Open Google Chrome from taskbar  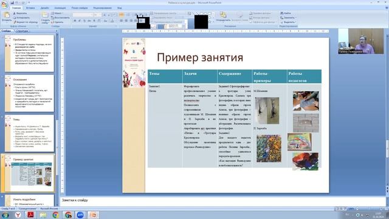pos(55,215)
